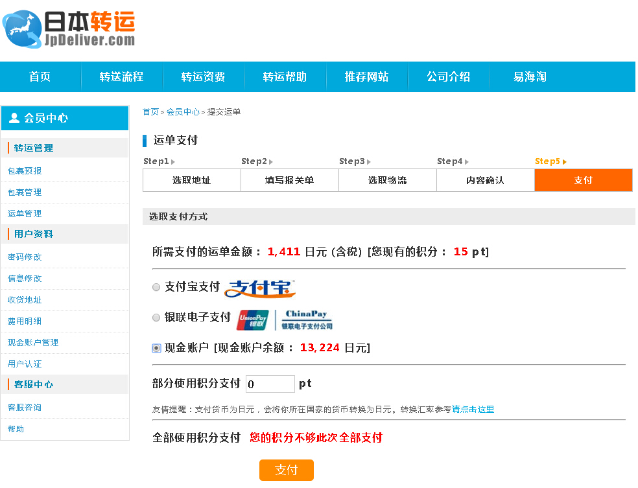Open 客服咨询 under 客服中心
Image resolution: width=638 pixels, height=488 pixels.
[x=25, y=407]
